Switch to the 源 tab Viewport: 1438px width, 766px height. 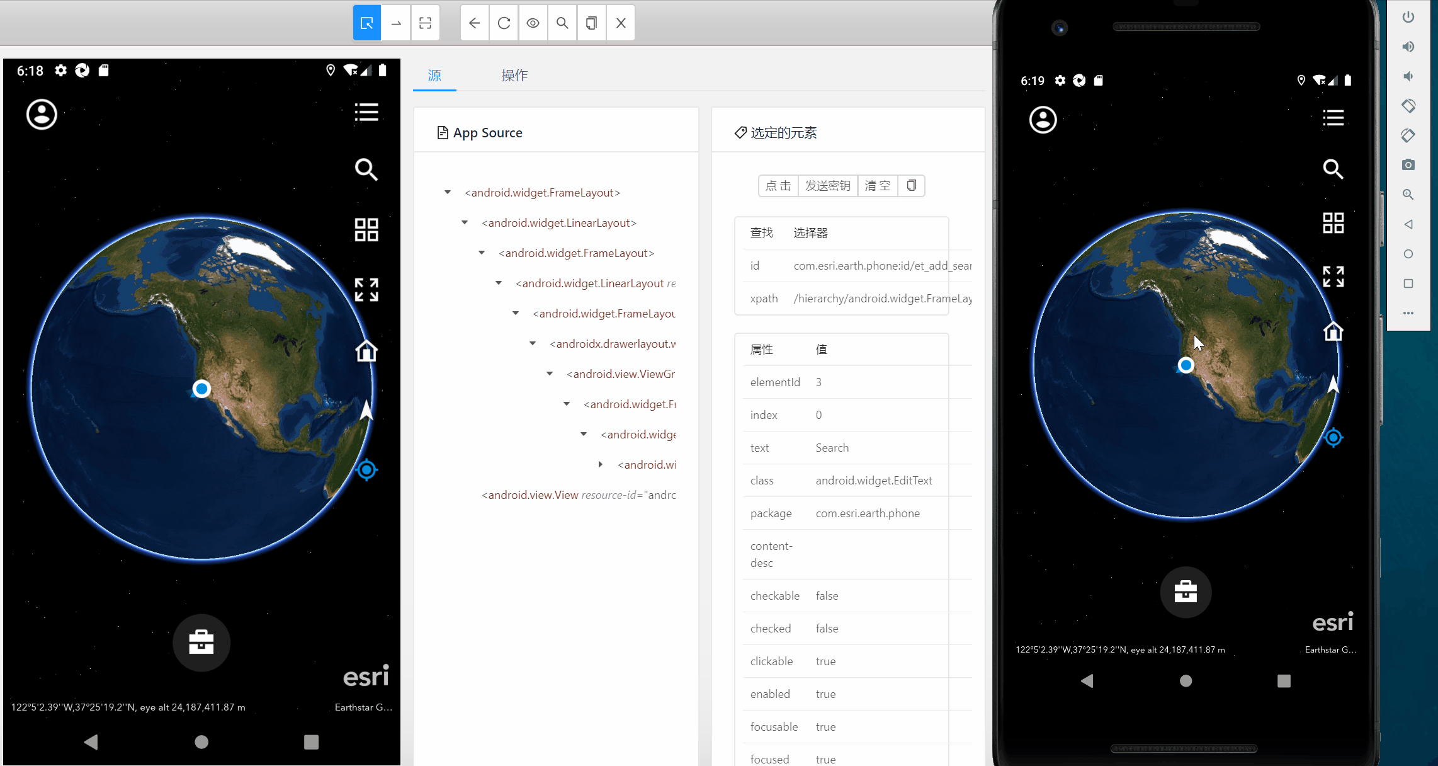pyautogui.click(x=434, y=76)
